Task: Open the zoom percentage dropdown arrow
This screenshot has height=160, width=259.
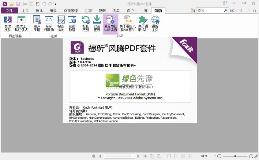Action: [215, 156]
